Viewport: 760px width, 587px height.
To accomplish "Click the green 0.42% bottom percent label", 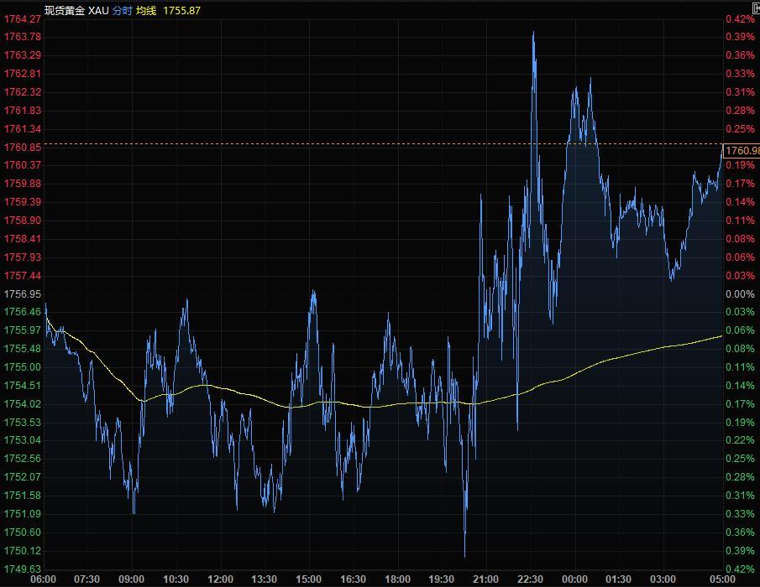I will tap(740, 569).
